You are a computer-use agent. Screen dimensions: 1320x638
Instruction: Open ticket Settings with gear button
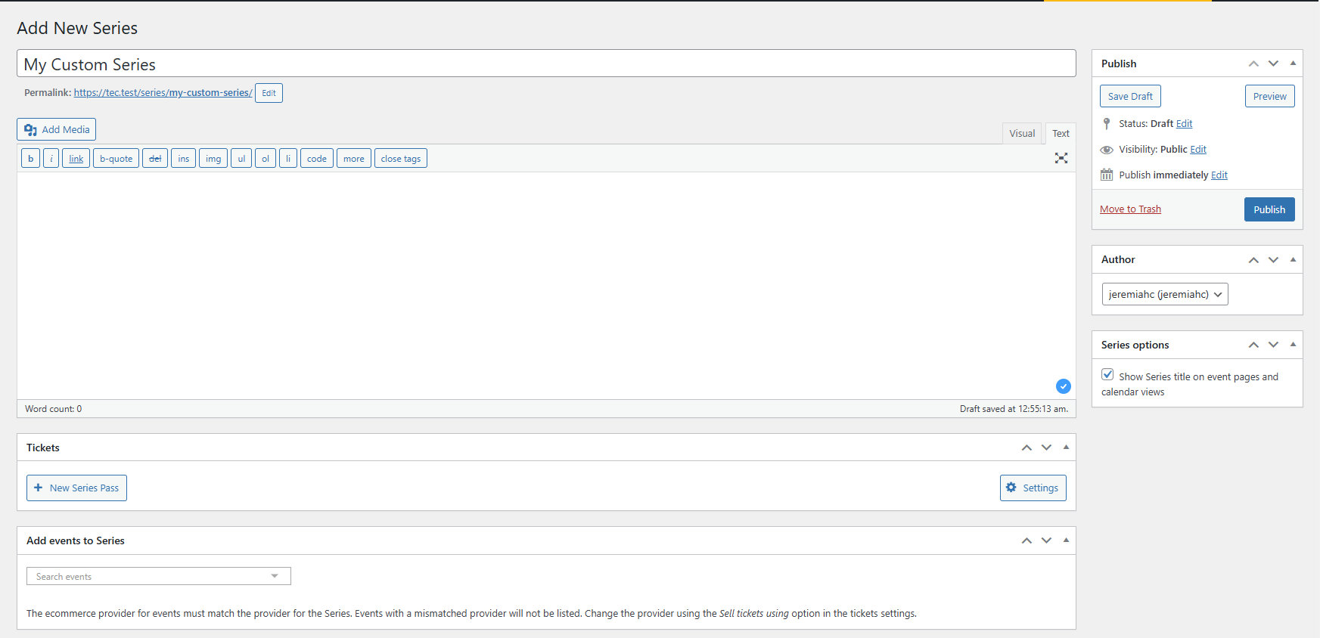tap(1033, 488)
